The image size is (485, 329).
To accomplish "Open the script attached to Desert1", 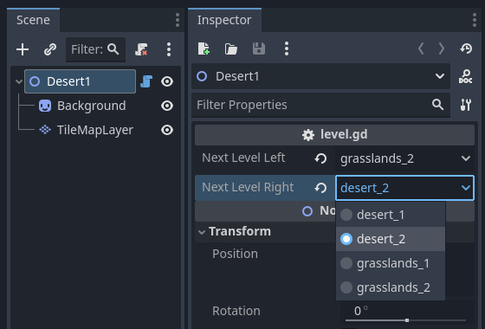I will click(146, 81).
